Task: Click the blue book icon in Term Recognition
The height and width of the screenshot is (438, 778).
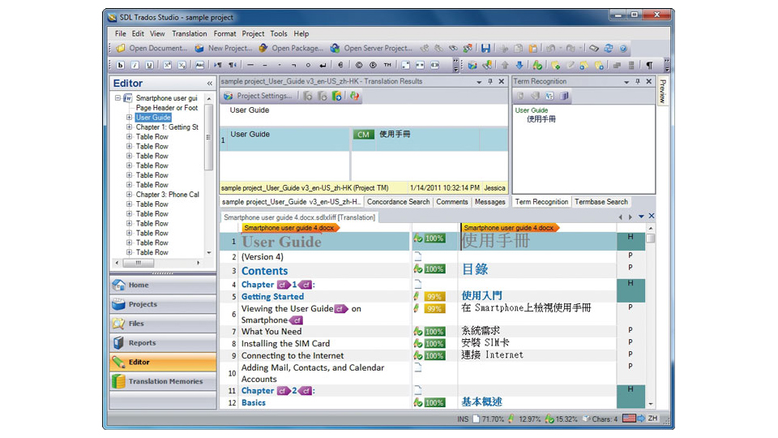Action: tap(564, 96)
